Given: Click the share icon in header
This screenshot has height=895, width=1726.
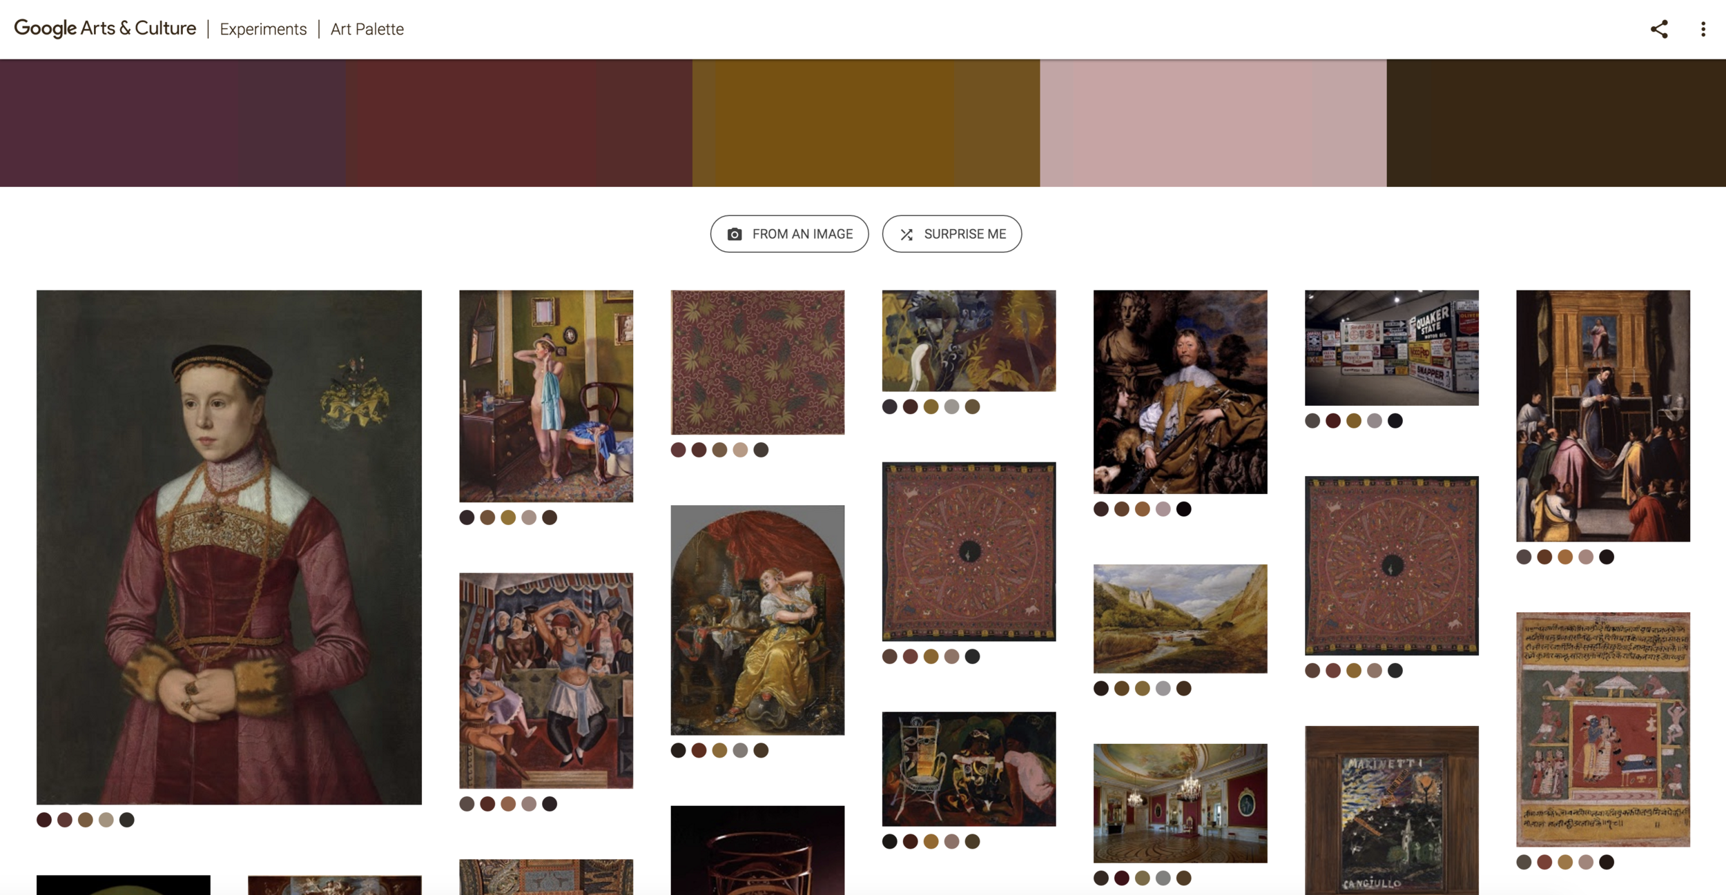Looking at the screenshot, I should [1658, 29].
